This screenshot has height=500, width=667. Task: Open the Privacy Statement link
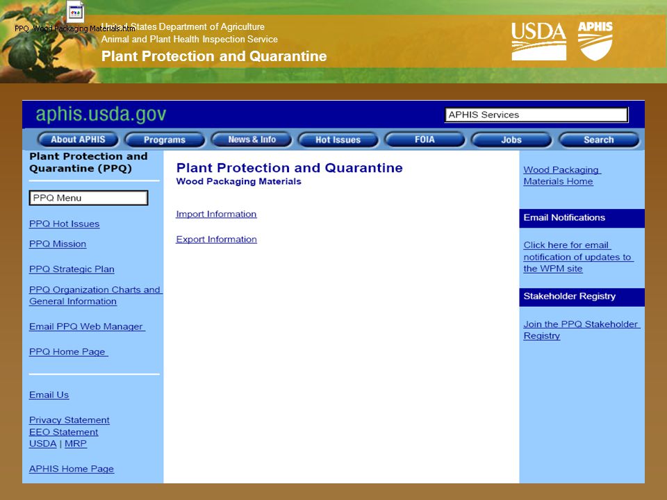click(x=69, y=420)
